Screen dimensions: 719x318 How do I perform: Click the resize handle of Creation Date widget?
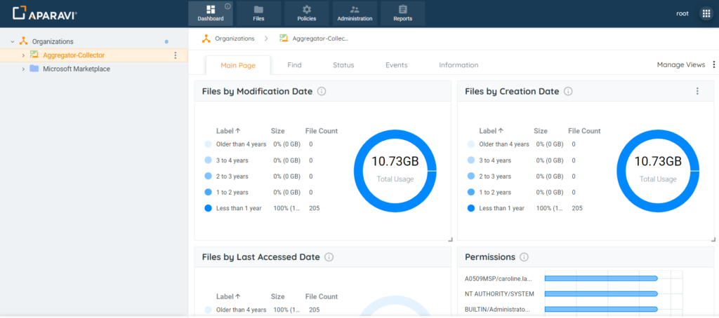[713, 239]
